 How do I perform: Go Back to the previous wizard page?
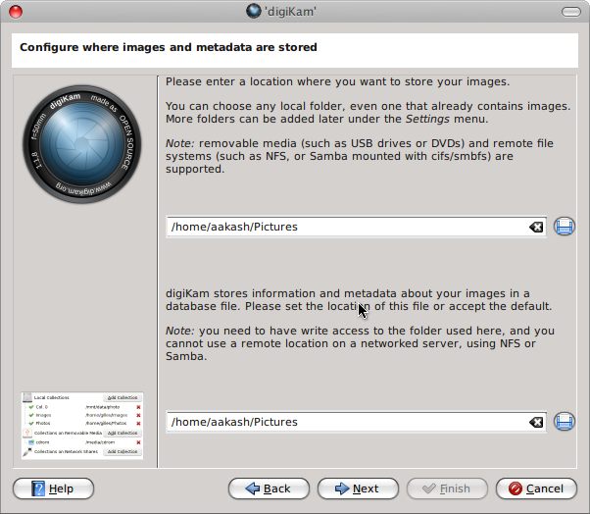(269, 488)
